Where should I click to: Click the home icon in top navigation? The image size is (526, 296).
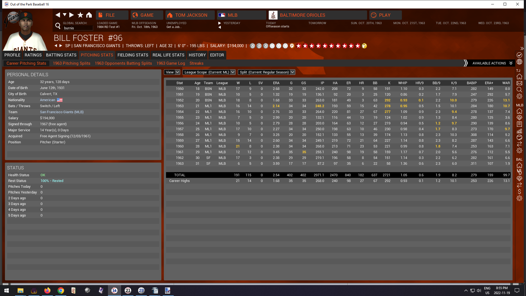tap(89, 15)
